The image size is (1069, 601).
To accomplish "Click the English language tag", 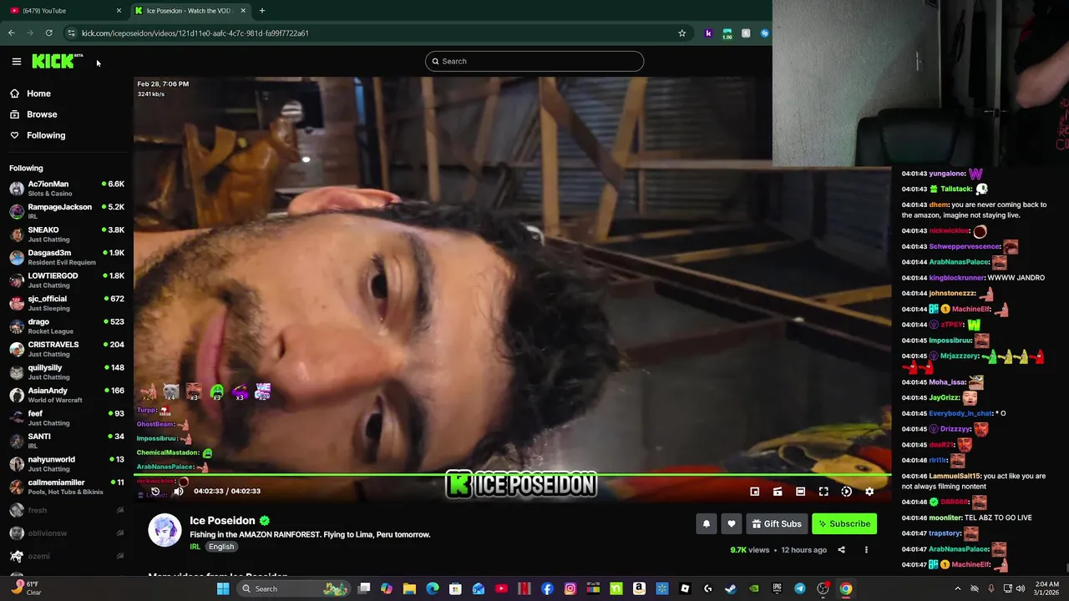I will click(221, 547).
